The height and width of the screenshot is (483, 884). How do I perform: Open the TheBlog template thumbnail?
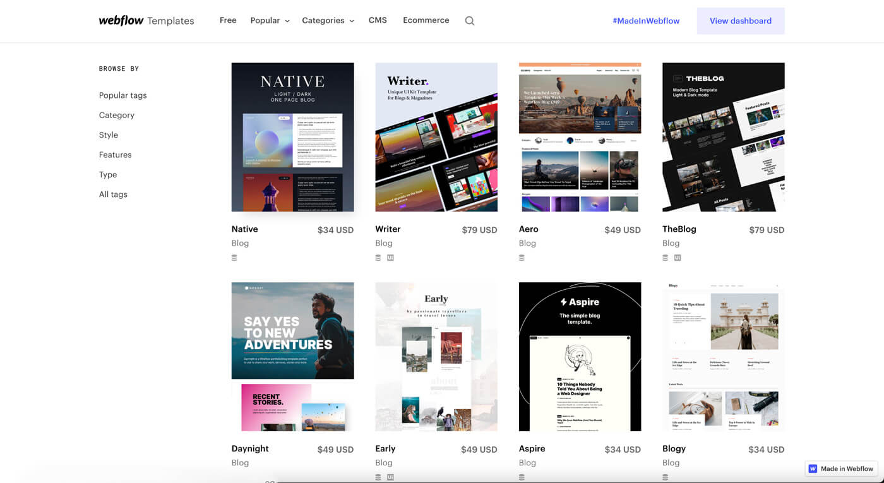(x=724, y=137)
